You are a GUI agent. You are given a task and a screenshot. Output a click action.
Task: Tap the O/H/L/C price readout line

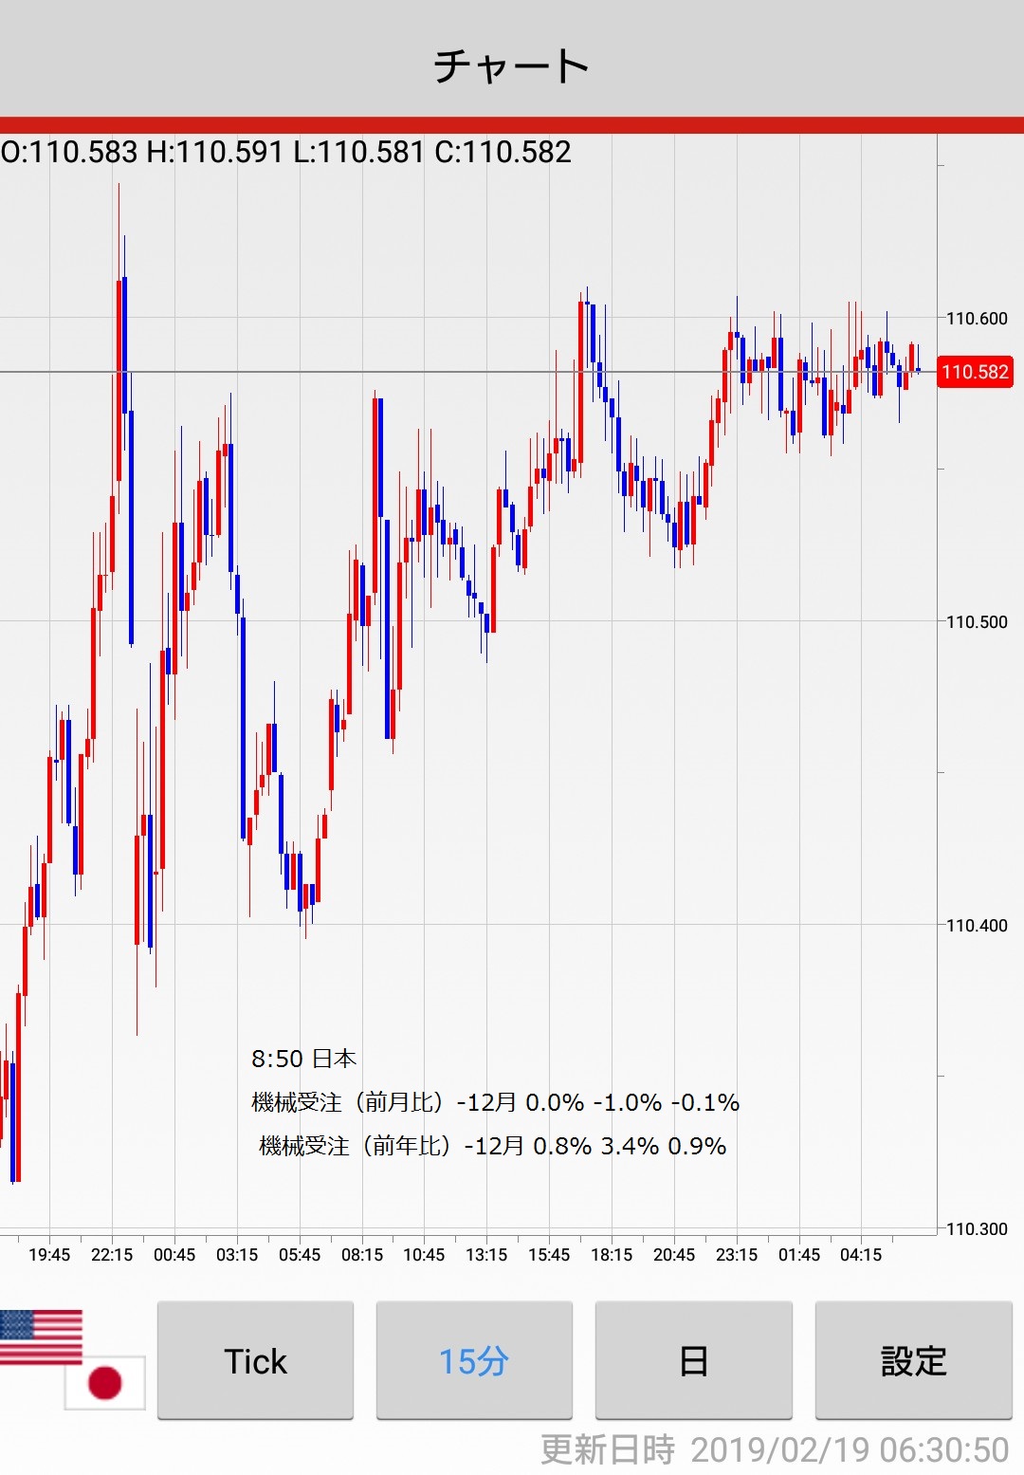pos(286,152)
